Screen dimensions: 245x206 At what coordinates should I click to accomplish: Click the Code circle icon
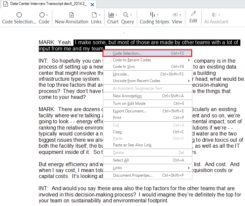click(x=42, y=15)
